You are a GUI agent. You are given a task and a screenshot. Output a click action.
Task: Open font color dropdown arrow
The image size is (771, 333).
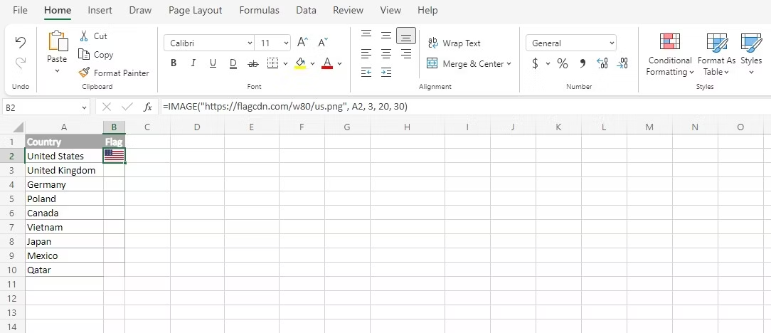point(339,63)
